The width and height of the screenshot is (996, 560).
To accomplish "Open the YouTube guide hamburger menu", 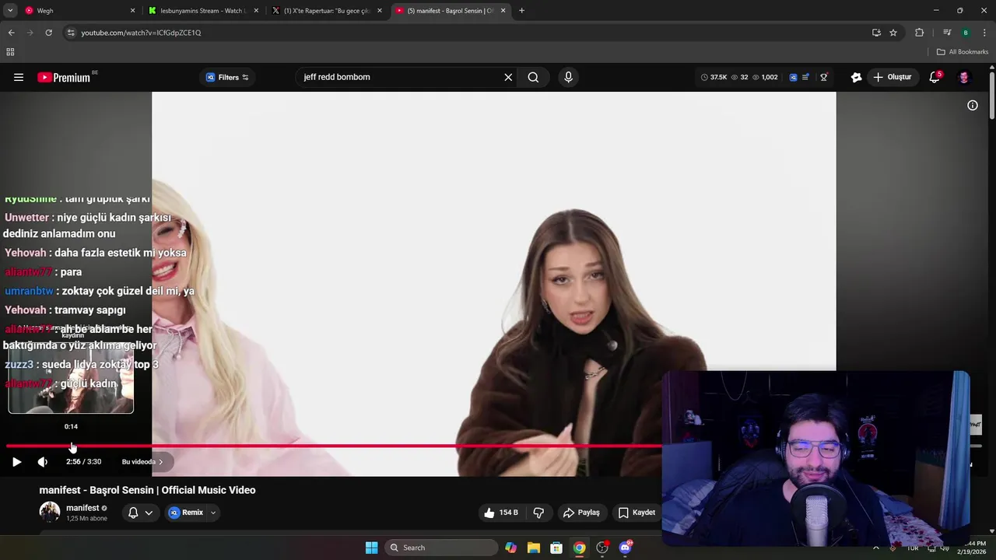I will 19,77.
